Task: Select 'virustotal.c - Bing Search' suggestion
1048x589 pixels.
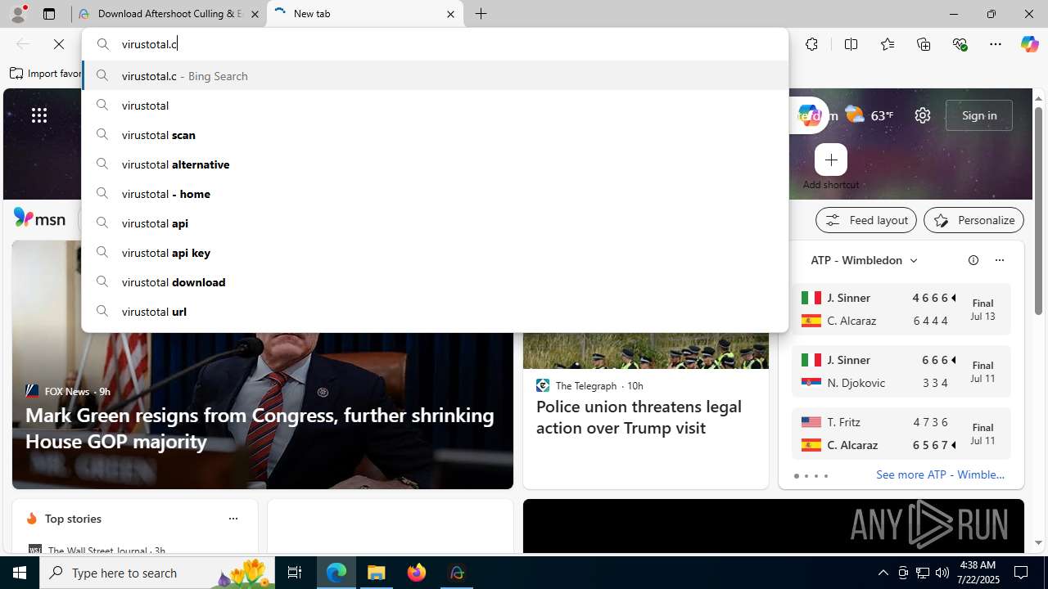Action: coord(435,76)
